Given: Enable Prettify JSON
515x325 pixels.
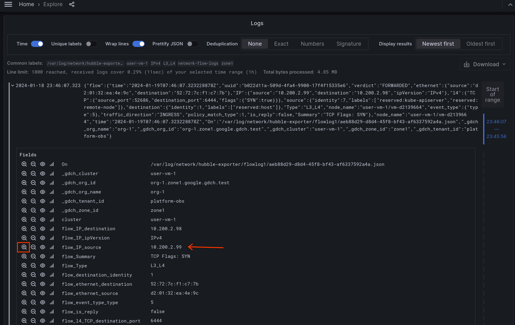Looking at the screenshot, I should (x=193, y=44).
